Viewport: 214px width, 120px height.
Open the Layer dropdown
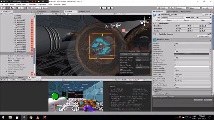201,18
